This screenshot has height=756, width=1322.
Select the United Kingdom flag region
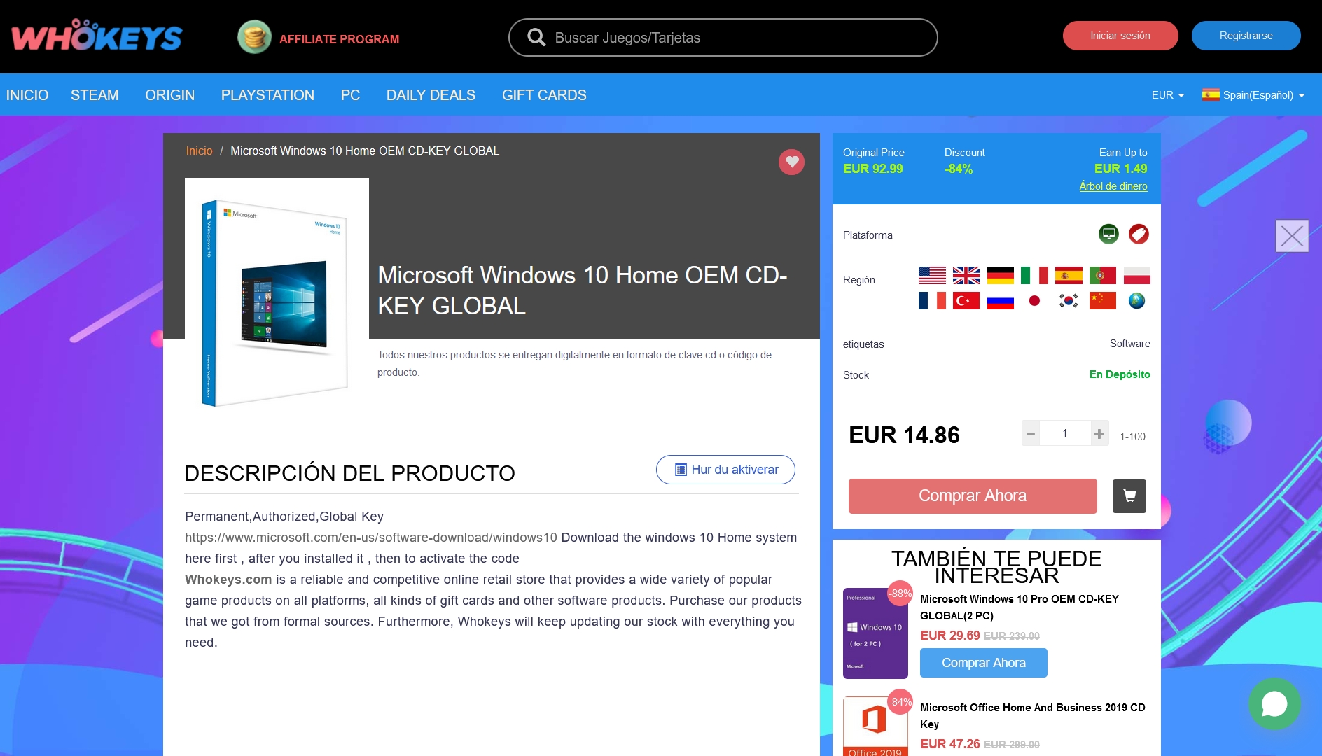click(966, 276)
